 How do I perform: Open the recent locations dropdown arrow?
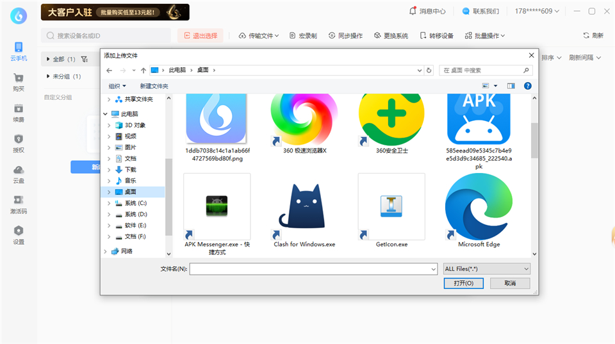134,70
